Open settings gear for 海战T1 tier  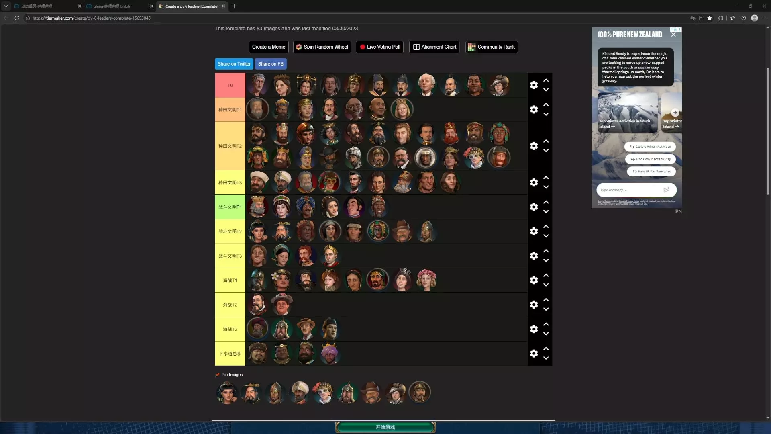534,280
